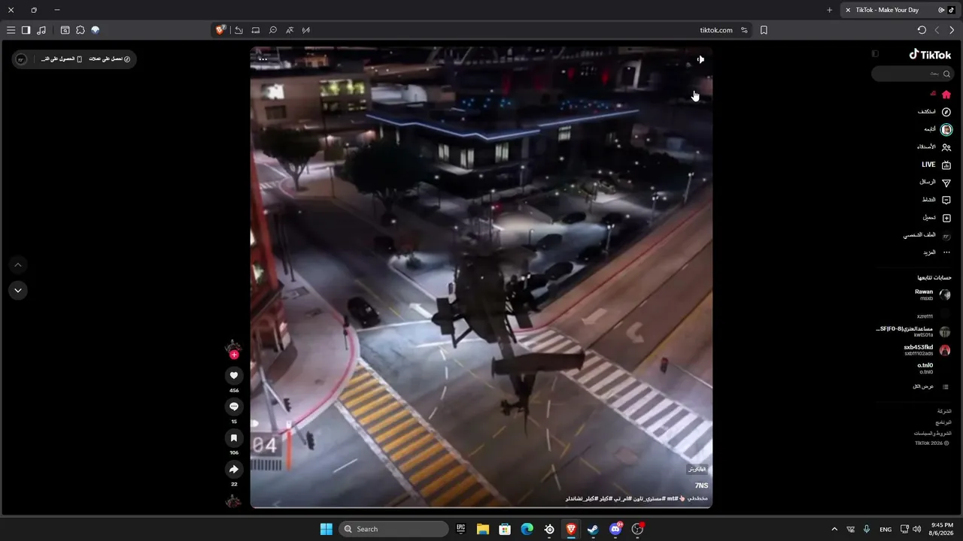Open the browser tab search icon
Image resolution: width=963 pixels, height=541 pixels.
pos(65,30)
